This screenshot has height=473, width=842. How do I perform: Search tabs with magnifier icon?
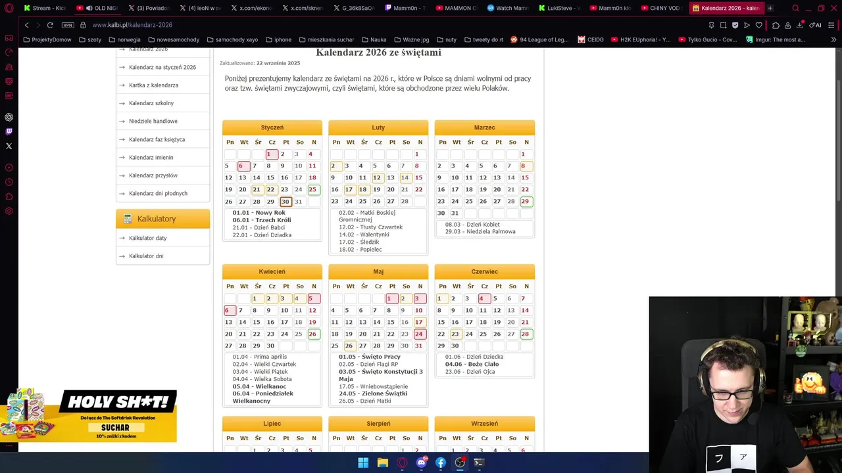coord(795,8)
